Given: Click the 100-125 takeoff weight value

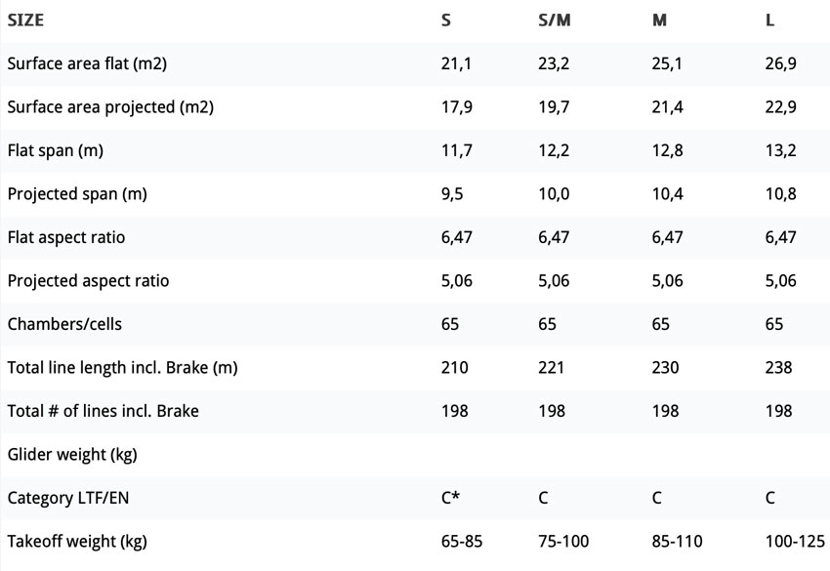Looking at the screenshot, I should [795, 541].
